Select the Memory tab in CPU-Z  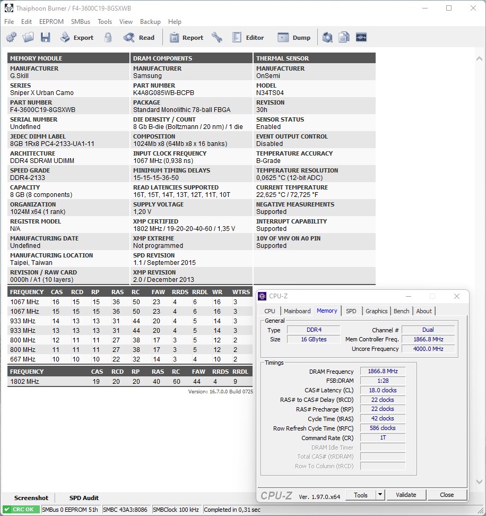click(x=327, y=311)
